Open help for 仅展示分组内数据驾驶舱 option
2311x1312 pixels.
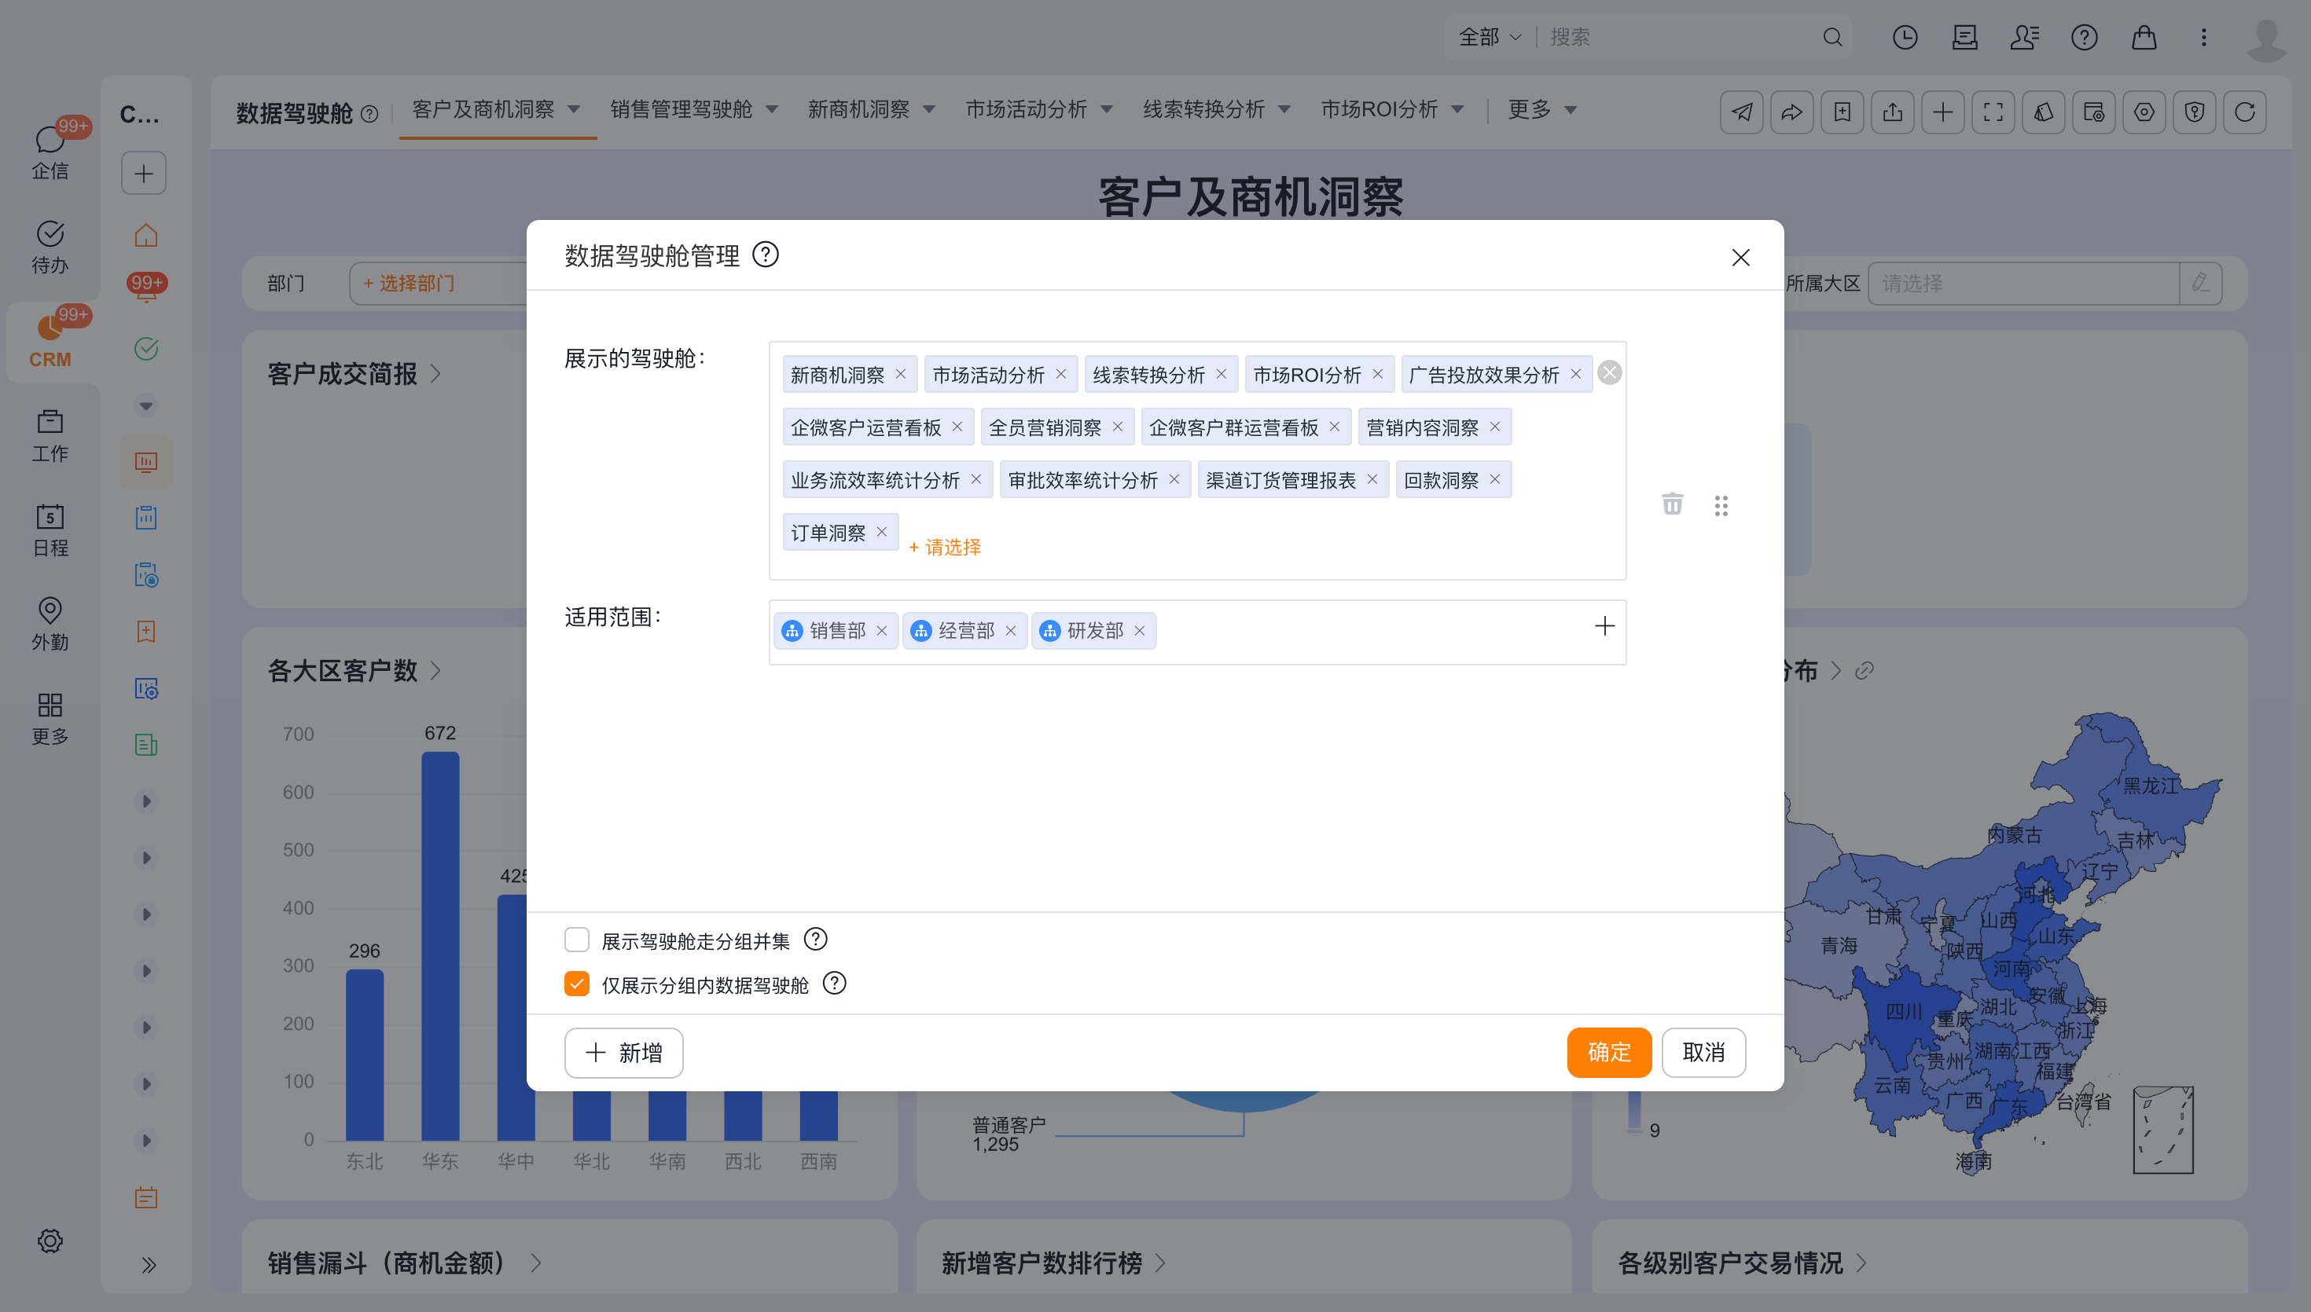click(x=835, y=984)
